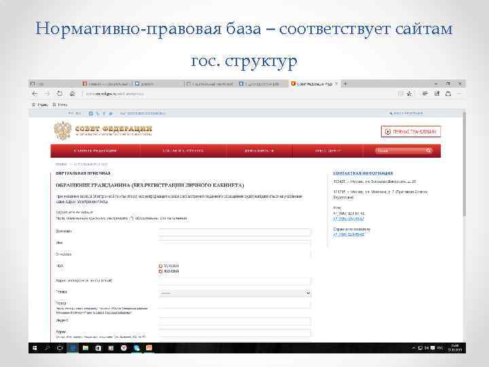Click the email address input field
This screenshot has height=367, width=489.
tap(234, 281)
